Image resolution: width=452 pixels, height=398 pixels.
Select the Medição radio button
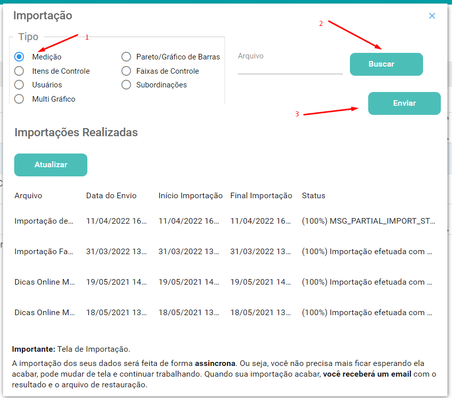(x=19, y=57)
